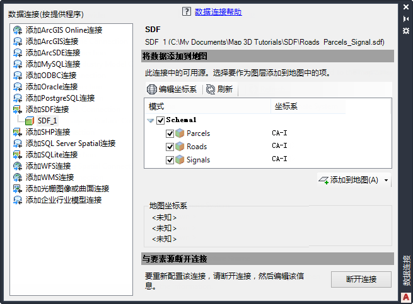413x304 pixels.
Task: Click the MySQL connection icon
Action: [18, 64]
